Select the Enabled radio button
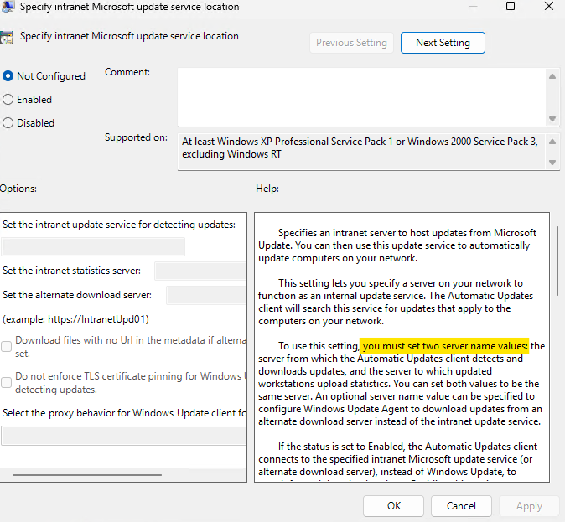This screenshot has height=522, width=565. (8, 100)
